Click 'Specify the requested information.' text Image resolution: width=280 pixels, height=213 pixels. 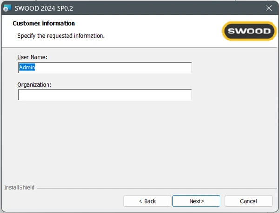61,36
